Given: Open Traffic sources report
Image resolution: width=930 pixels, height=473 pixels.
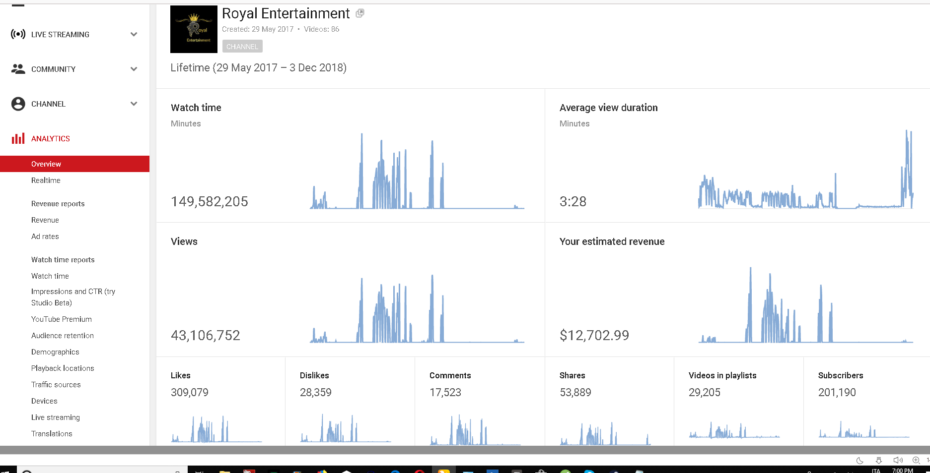Looking at the screenshot, I should [x=56, y=385].
